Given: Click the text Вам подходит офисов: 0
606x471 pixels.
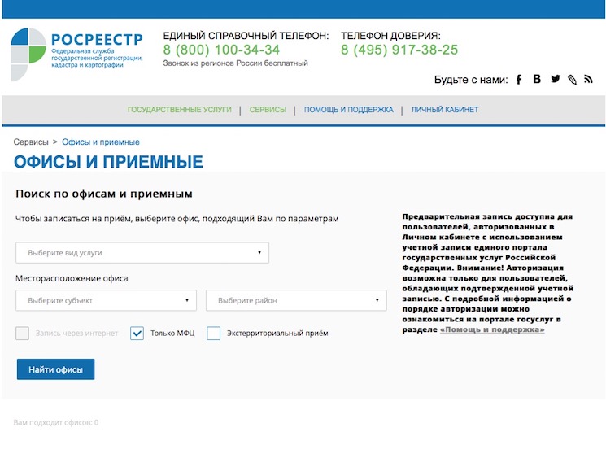Looking at the screenshot, I should pos(56,422).
